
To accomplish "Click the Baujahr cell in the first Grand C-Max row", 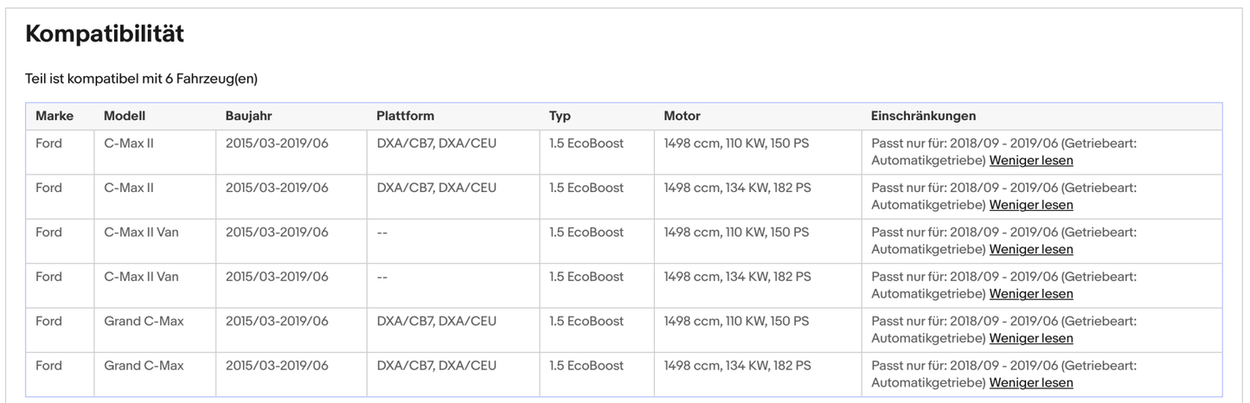I will click(277, 322).
